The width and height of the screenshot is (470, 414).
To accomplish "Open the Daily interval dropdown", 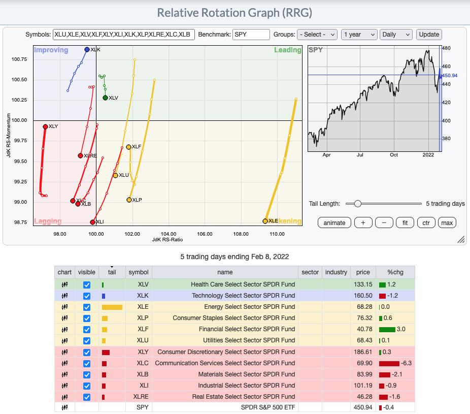I will [396, 35].
